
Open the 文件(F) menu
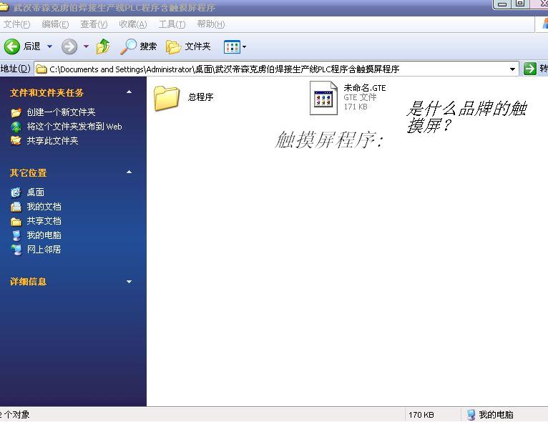point(16,24)
